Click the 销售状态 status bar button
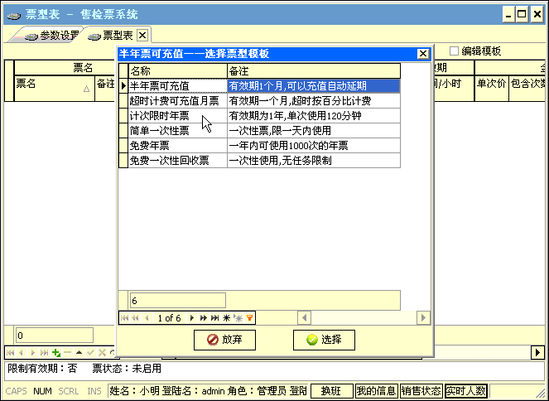Screen dimensions: 549x401 coord(421,391)
